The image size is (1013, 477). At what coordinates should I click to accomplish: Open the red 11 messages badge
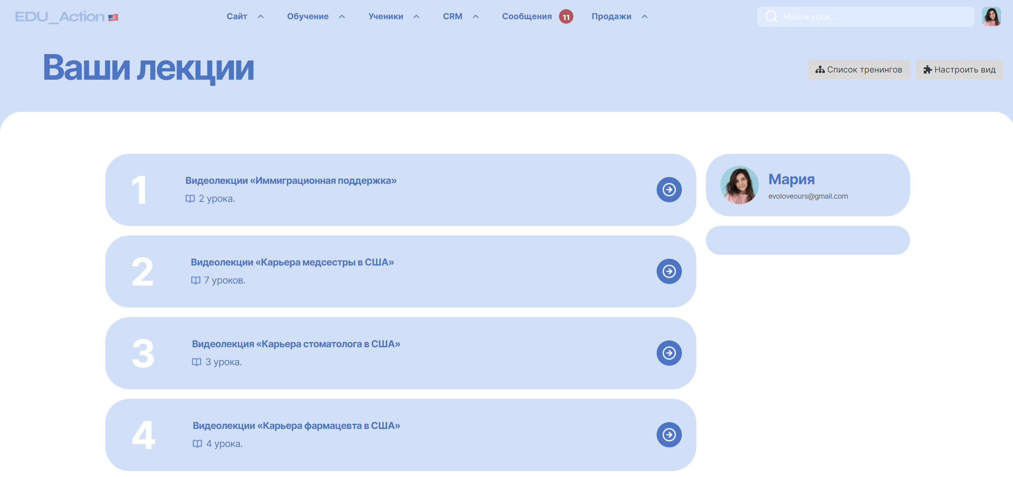pos(566,17)
